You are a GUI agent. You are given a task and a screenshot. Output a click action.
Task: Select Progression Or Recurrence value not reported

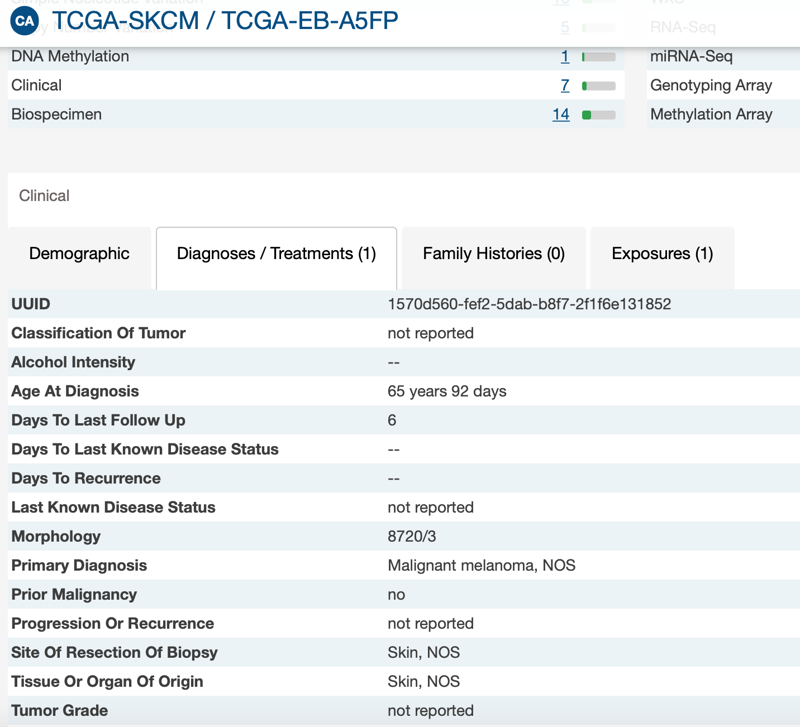tap(431, 624)
